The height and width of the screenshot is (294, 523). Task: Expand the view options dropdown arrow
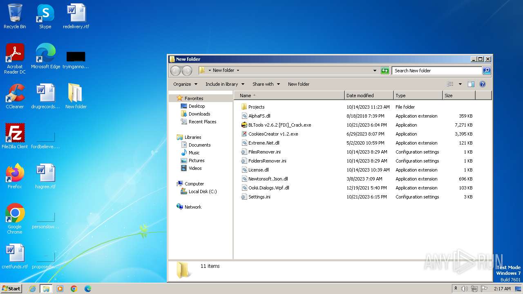coord(460,84)
